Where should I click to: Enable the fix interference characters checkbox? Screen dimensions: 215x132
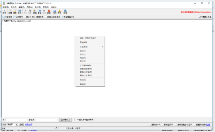tap(25, 17)
